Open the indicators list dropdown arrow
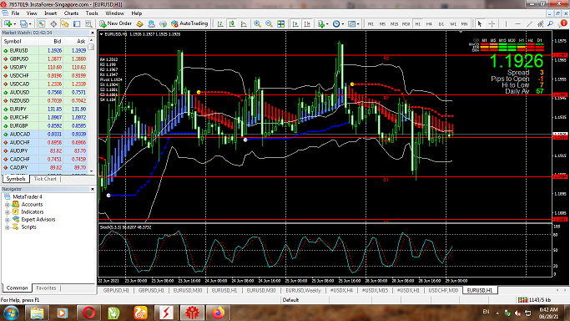 click(327, 24)
